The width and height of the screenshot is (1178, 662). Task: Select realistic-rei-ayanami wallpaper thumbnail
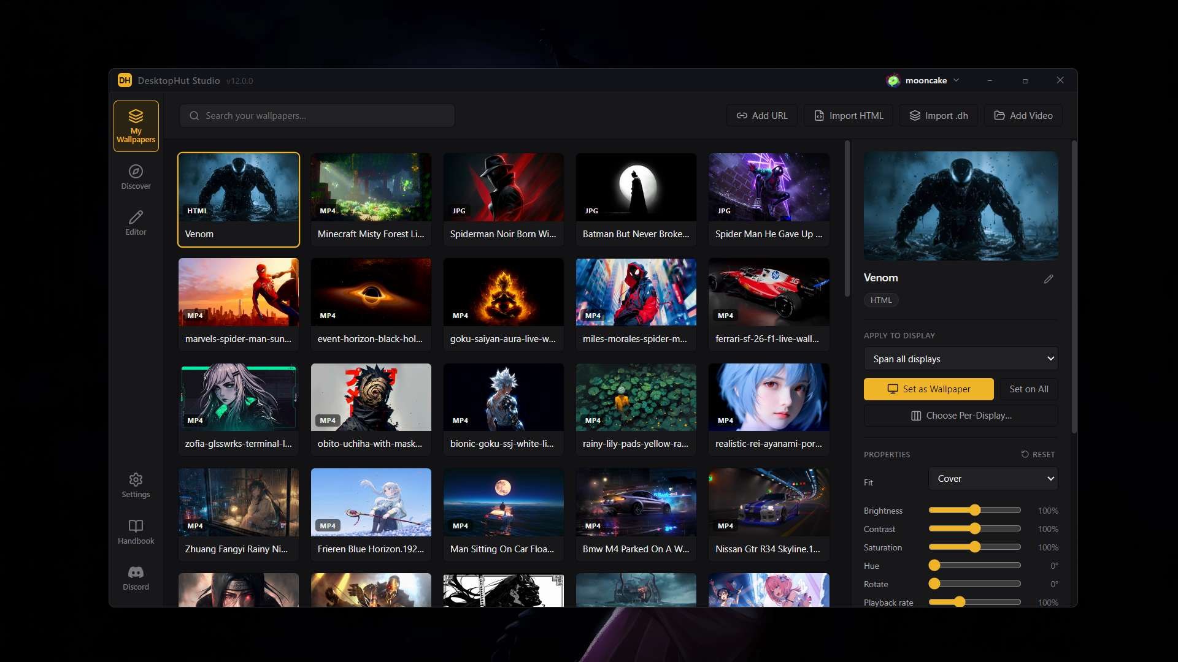[768, 397]
